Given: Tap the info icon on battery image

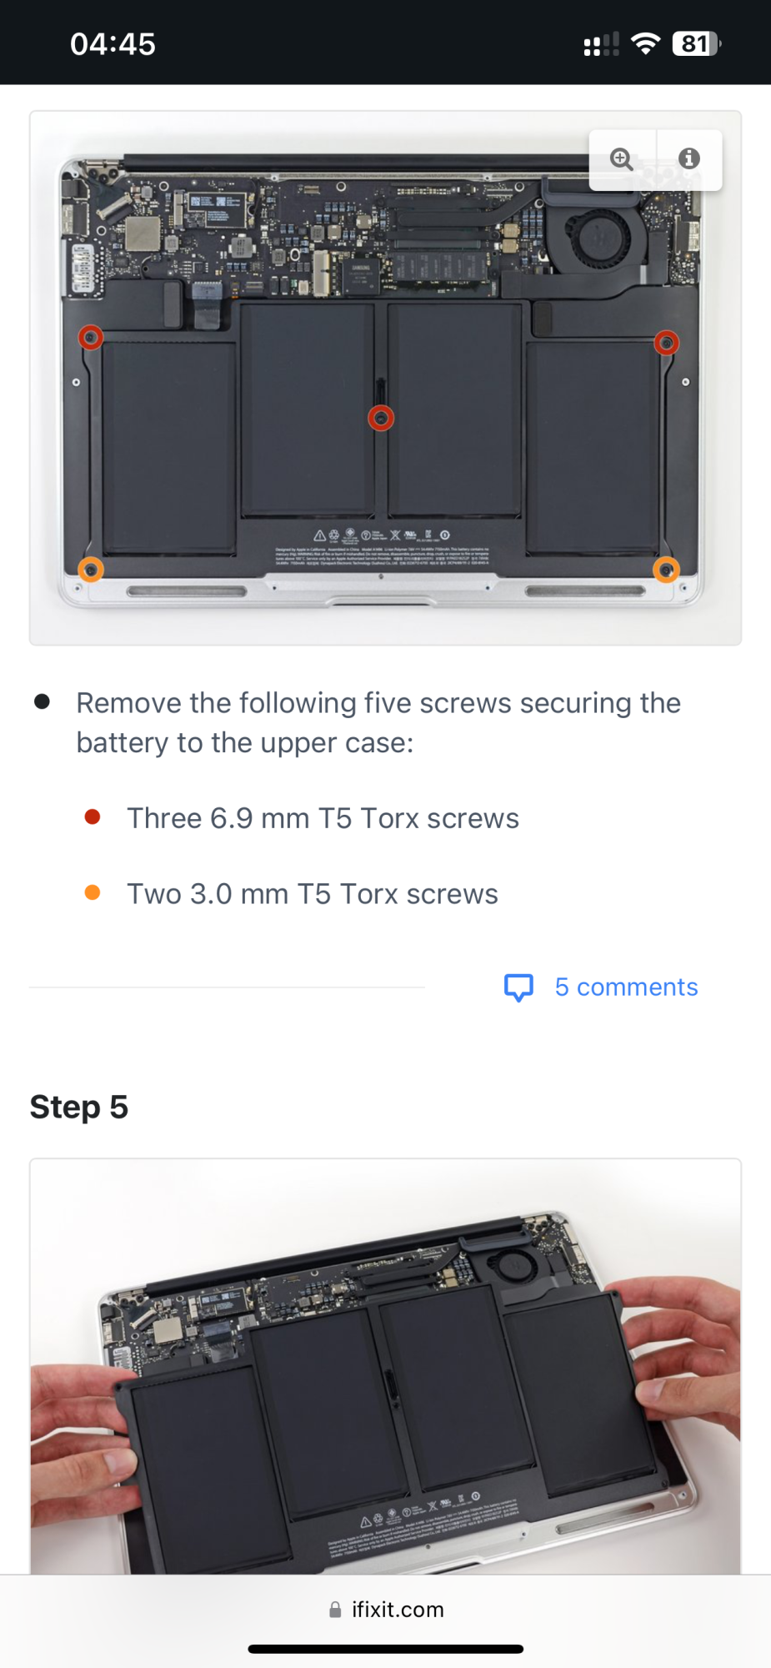Looking at the screenshot, I should coord(688,158).
